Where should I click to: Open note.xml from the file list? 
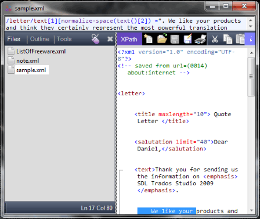coord(27,61)
